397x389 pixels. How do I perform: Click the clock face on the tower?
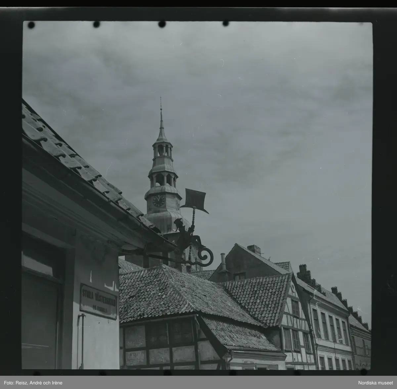click(x=158, y=201)
